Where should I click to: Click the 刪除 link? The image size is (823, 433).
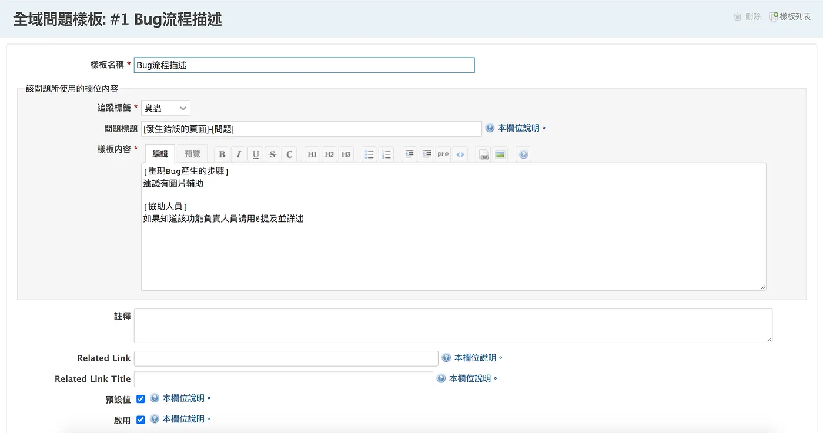753,16
